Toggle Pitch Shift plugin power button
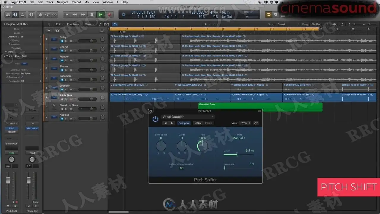The image size is (380, 214). tap(155, 119)
